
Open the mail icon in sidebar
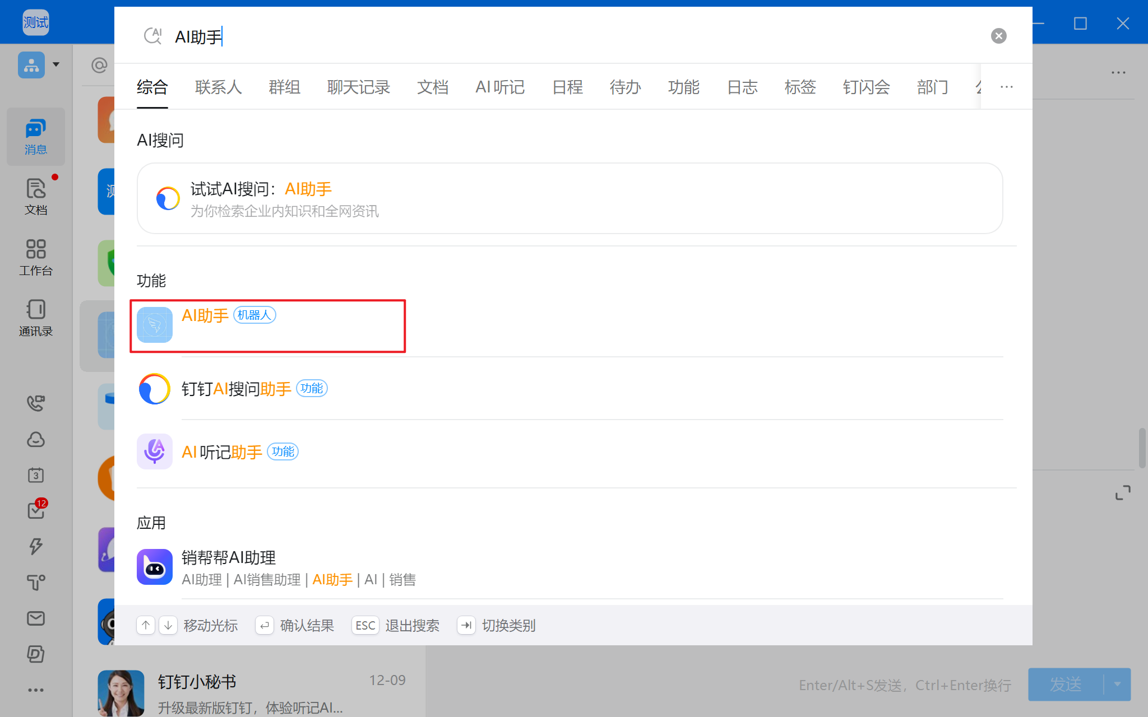click(x=35, y=618)
